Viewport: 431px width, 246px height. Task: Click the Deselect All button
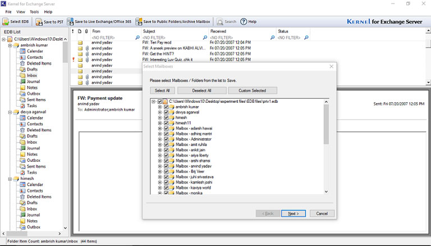click(202, 90)
